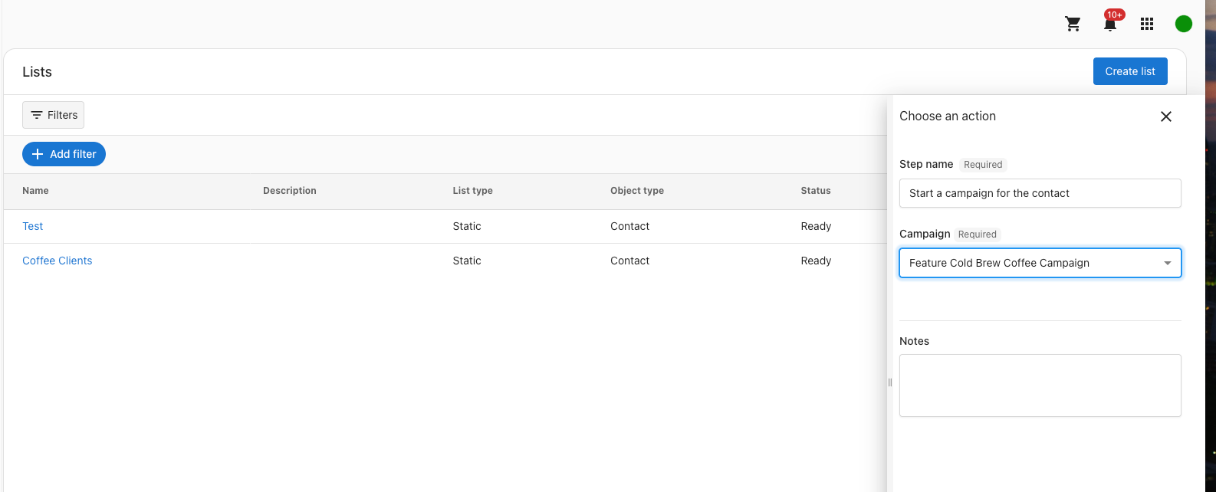Click Contact in the Test row
The image size is (1216, 492).
pyautogui.click(x=629, y=226)
